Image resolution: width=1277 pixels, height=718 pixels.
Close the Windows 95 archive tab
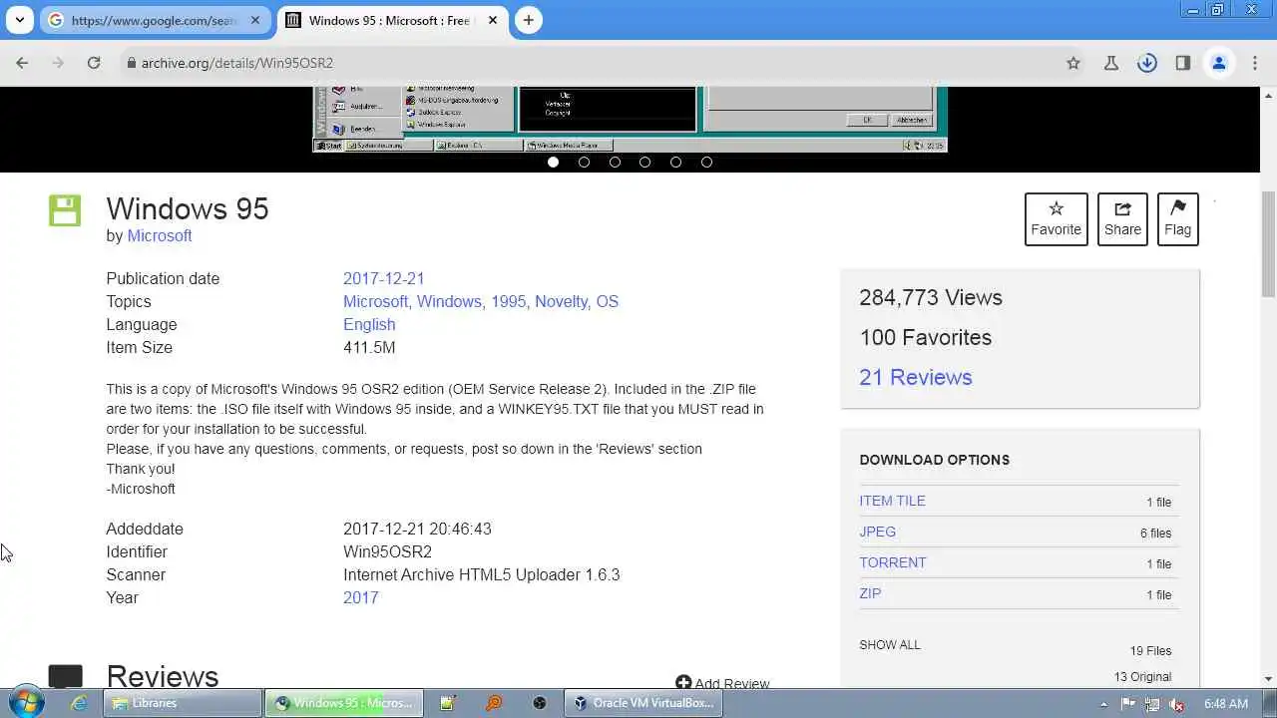pyautogui.click(x=493, y=20)
